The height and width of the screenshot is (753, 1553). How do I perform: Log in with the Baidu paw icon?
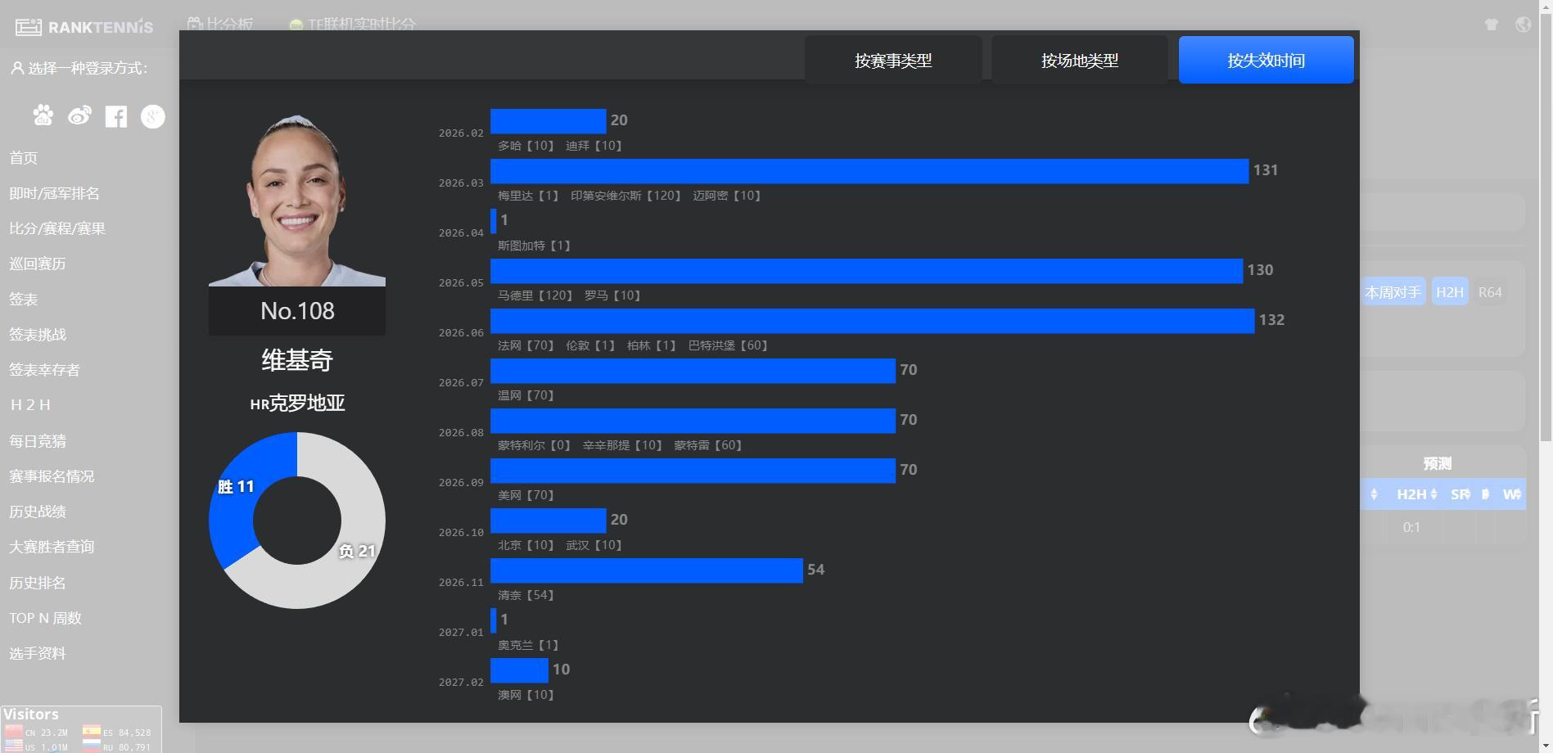(43, 116)
